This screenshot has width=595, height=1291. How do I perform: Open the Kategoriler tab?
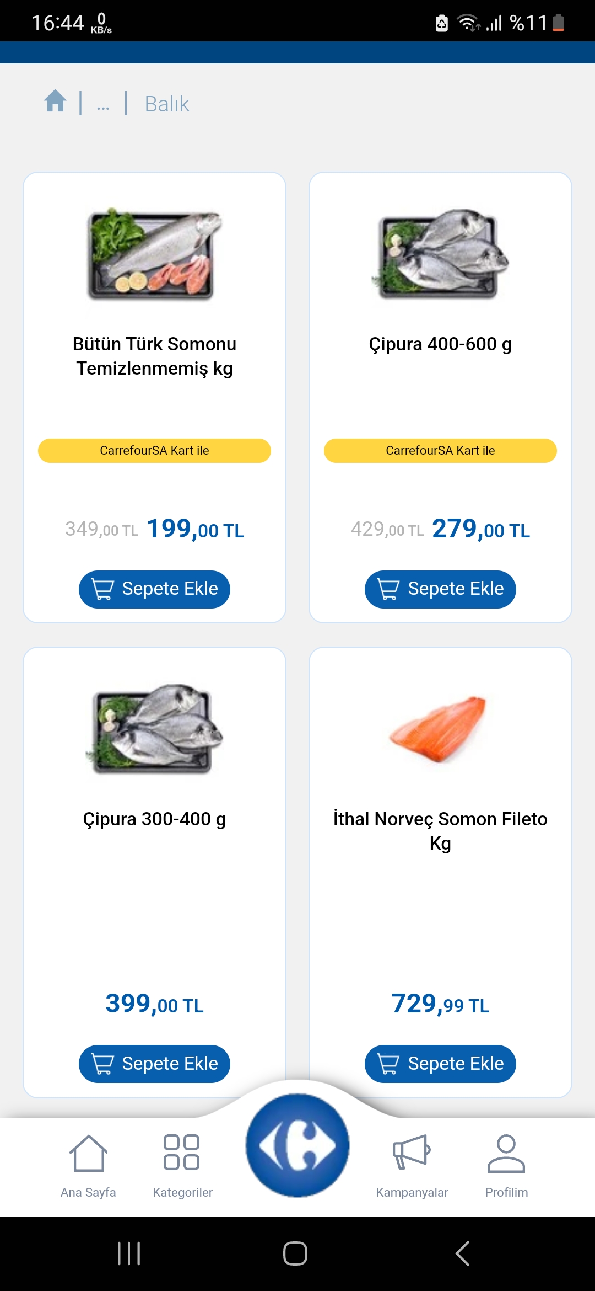tap(182, 1165)
